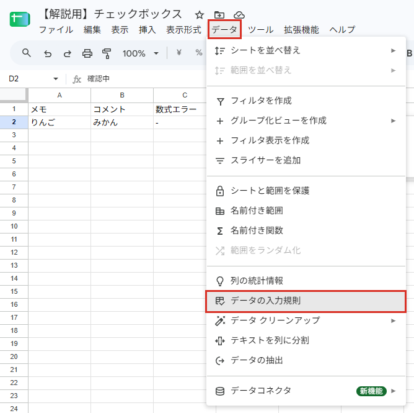Screen dimensions: 414x413
Task: Open the 編集 menu
Action: point(92,30)
